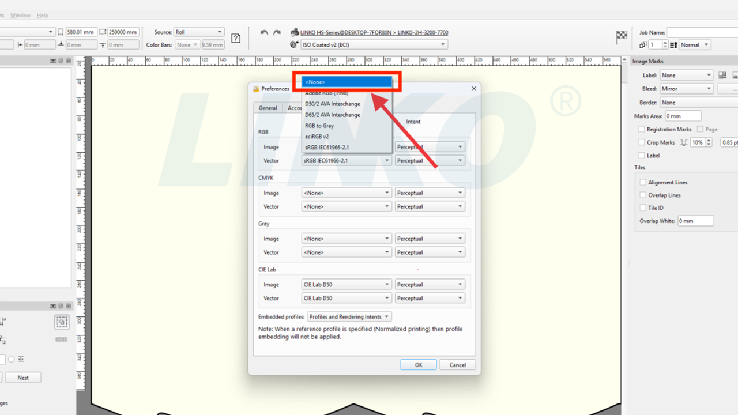738x415 pixels.
Task: Click the LINKO HS-Series printer link
Action: 346,33
